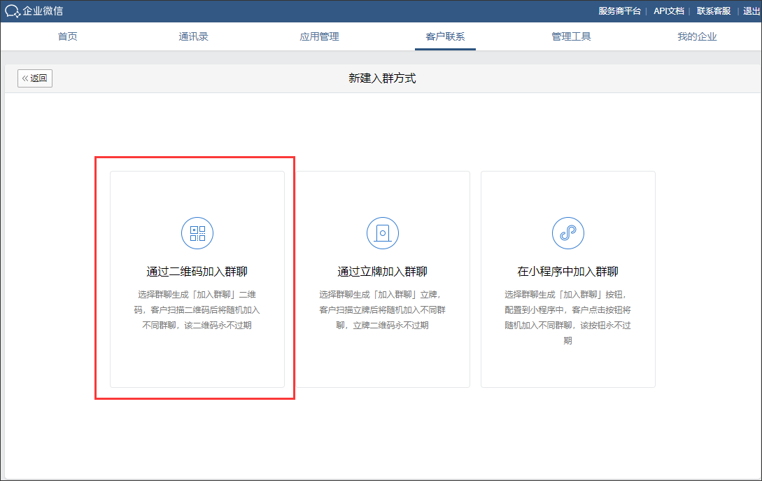Click the 企业微信 logo icon
Image resolution: width=762 pixels, height=481 pixels.
click(12, 11)
